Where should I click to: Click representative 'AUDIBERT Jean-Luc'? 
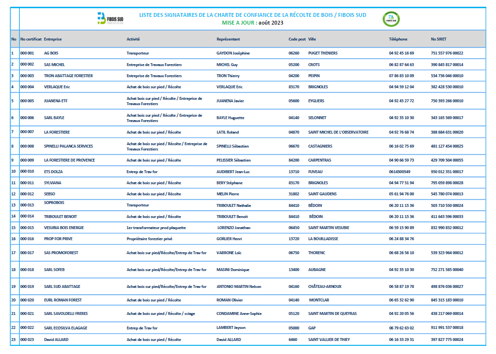(233, 172)
